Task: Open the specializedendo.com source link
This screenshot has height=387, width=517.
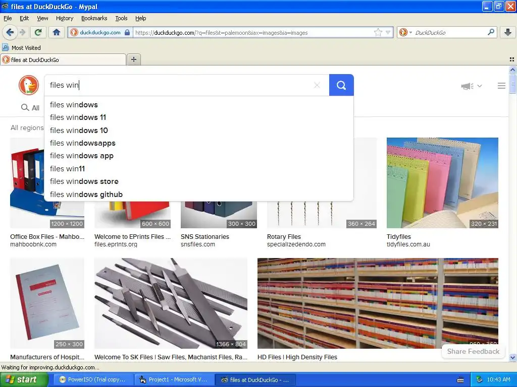Action: [x=296, y=244]
